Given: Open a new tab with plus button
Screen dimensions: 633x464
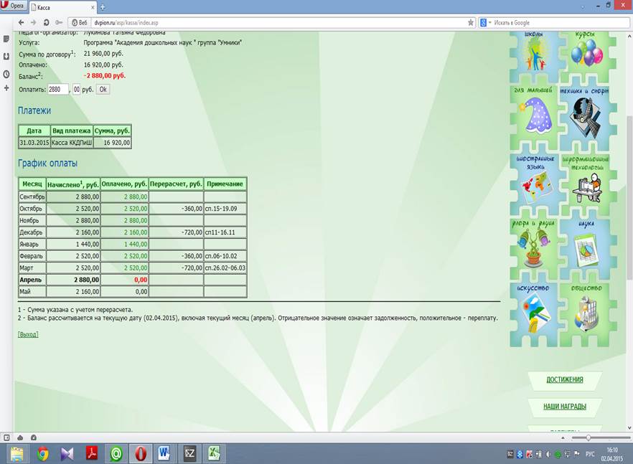Looking at the screenshot, I should (x=103, y=7).
